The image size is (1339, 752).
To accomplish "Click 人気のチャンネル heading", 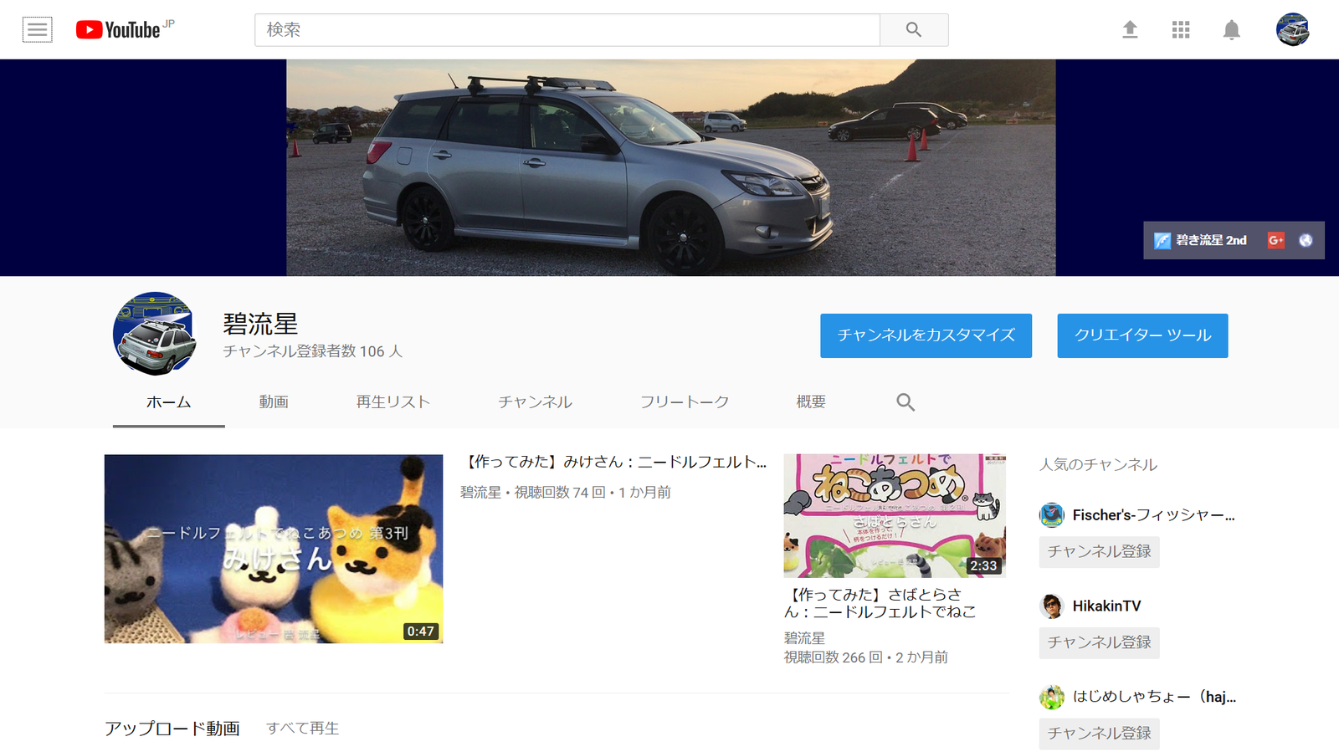I will tap(1098, 464).
